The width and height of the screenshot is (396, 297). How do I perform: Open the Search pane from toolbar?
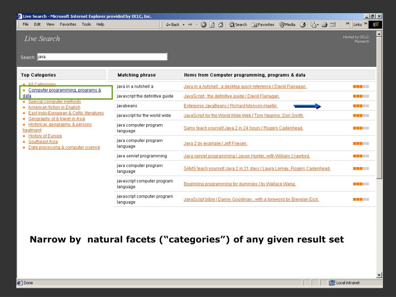coord(238,24)
